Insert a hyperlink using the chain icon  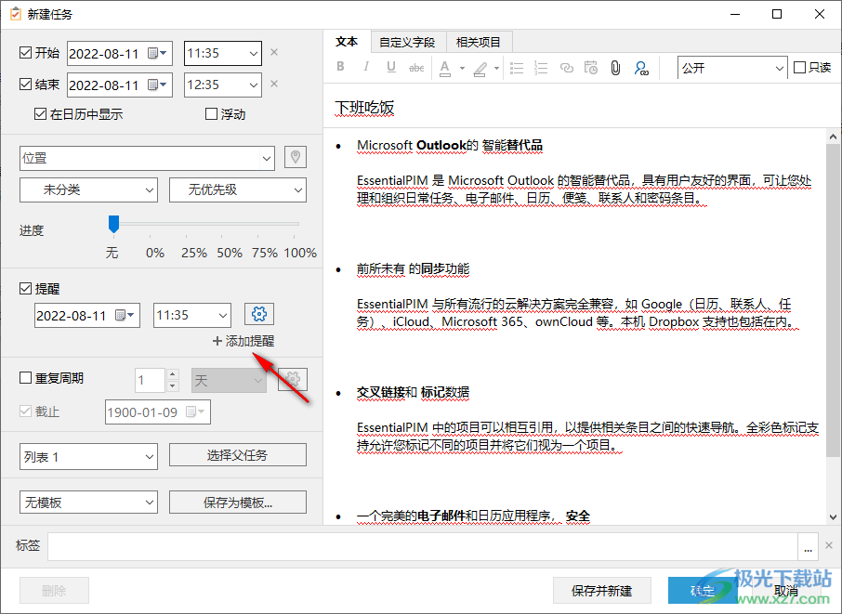(x=567, y=68)
